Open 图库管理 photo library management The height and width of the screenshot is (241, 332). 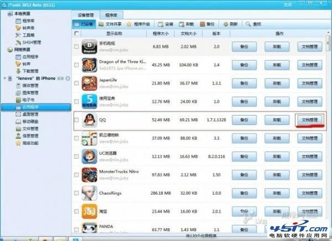[x=27, y=93]
